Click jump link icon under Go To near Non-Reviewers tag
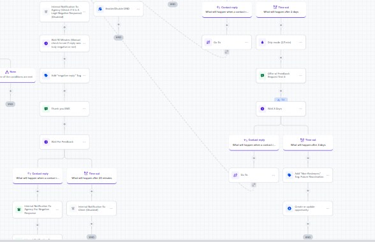This screenshot has width=375, height=242. [x=254, y=185]
